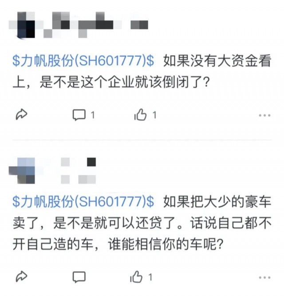This screenshot has height=297, width=284.
Task: Open the second post text about 自己造的车
Action: coord(142,223)
